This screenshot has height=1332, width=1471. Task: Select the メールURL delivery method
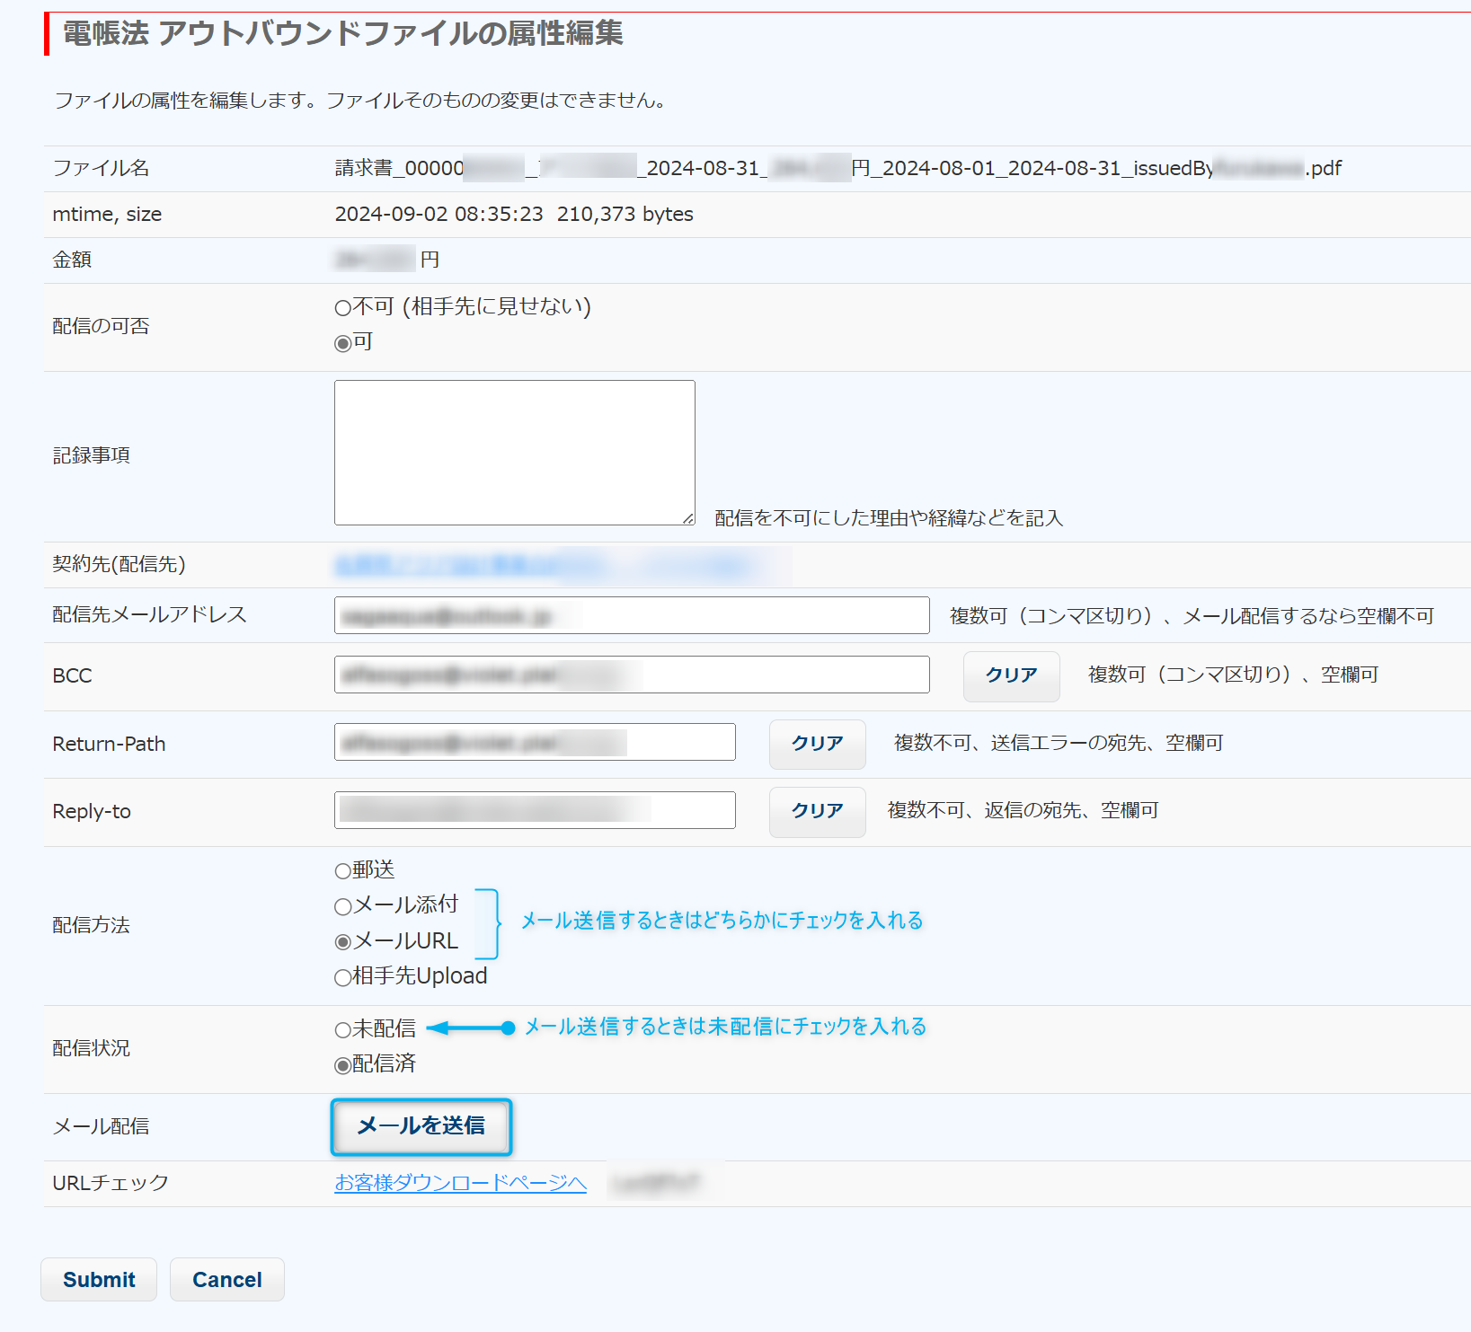342,942
